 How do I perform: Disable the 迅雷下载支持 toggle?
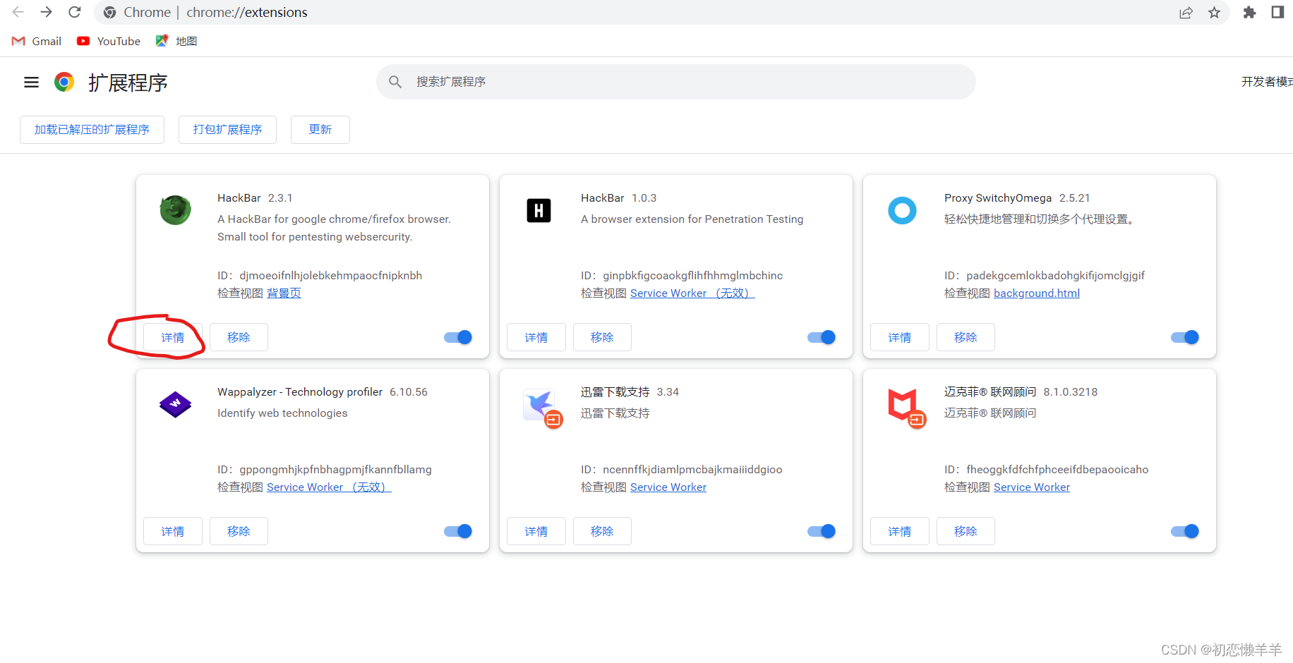822,531
